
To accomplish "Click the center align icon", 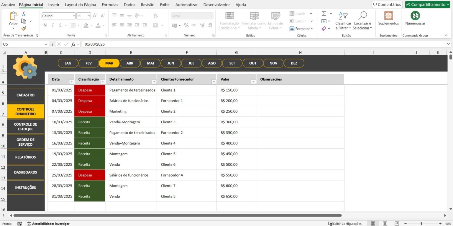I will (x=122, y=25).
